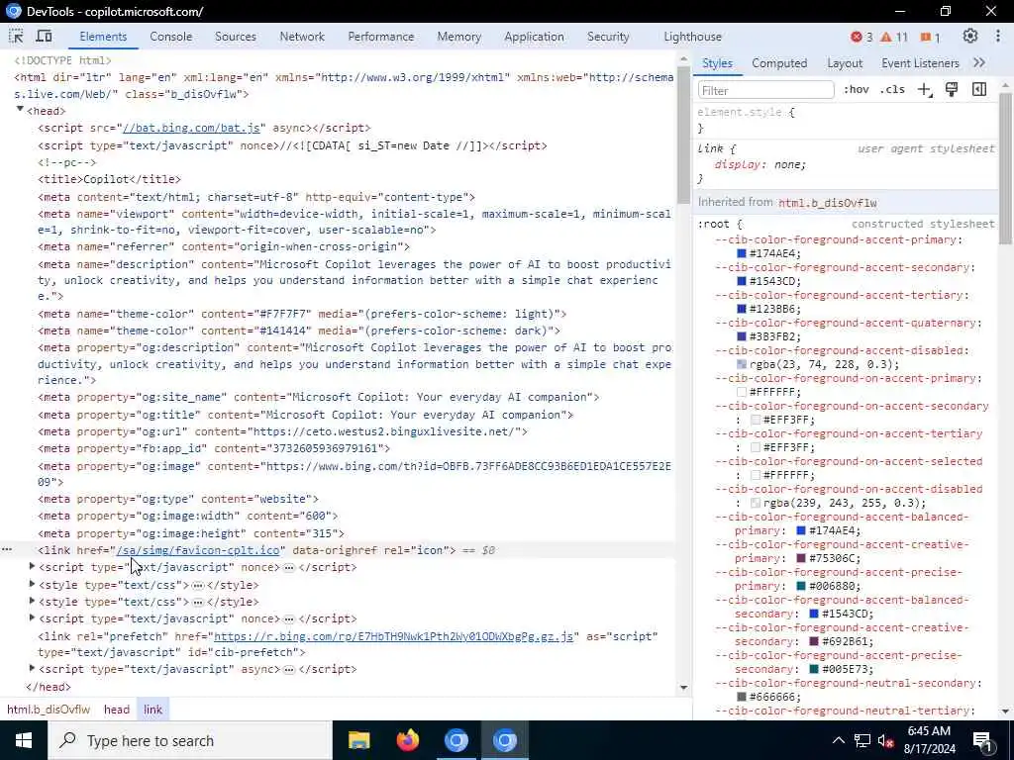1014x760 pixels.
Task: Switch to the Console tab
Action: [x=170, y=37]
